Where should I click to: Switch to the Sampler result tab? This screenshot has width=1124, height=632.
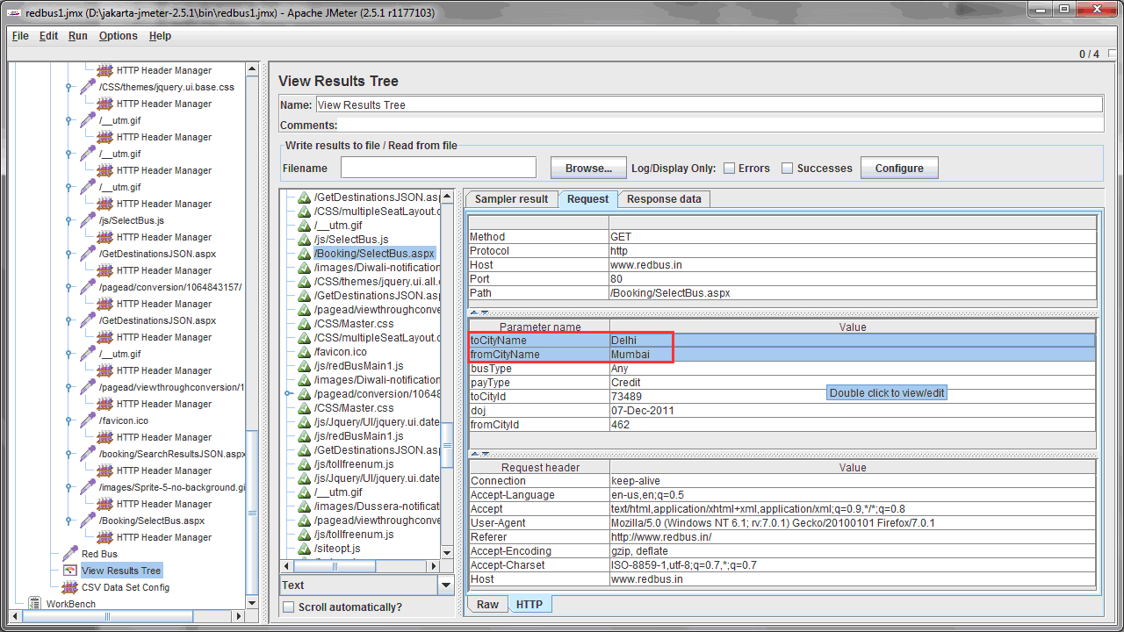pyautogui.click(x=511, y=199)
